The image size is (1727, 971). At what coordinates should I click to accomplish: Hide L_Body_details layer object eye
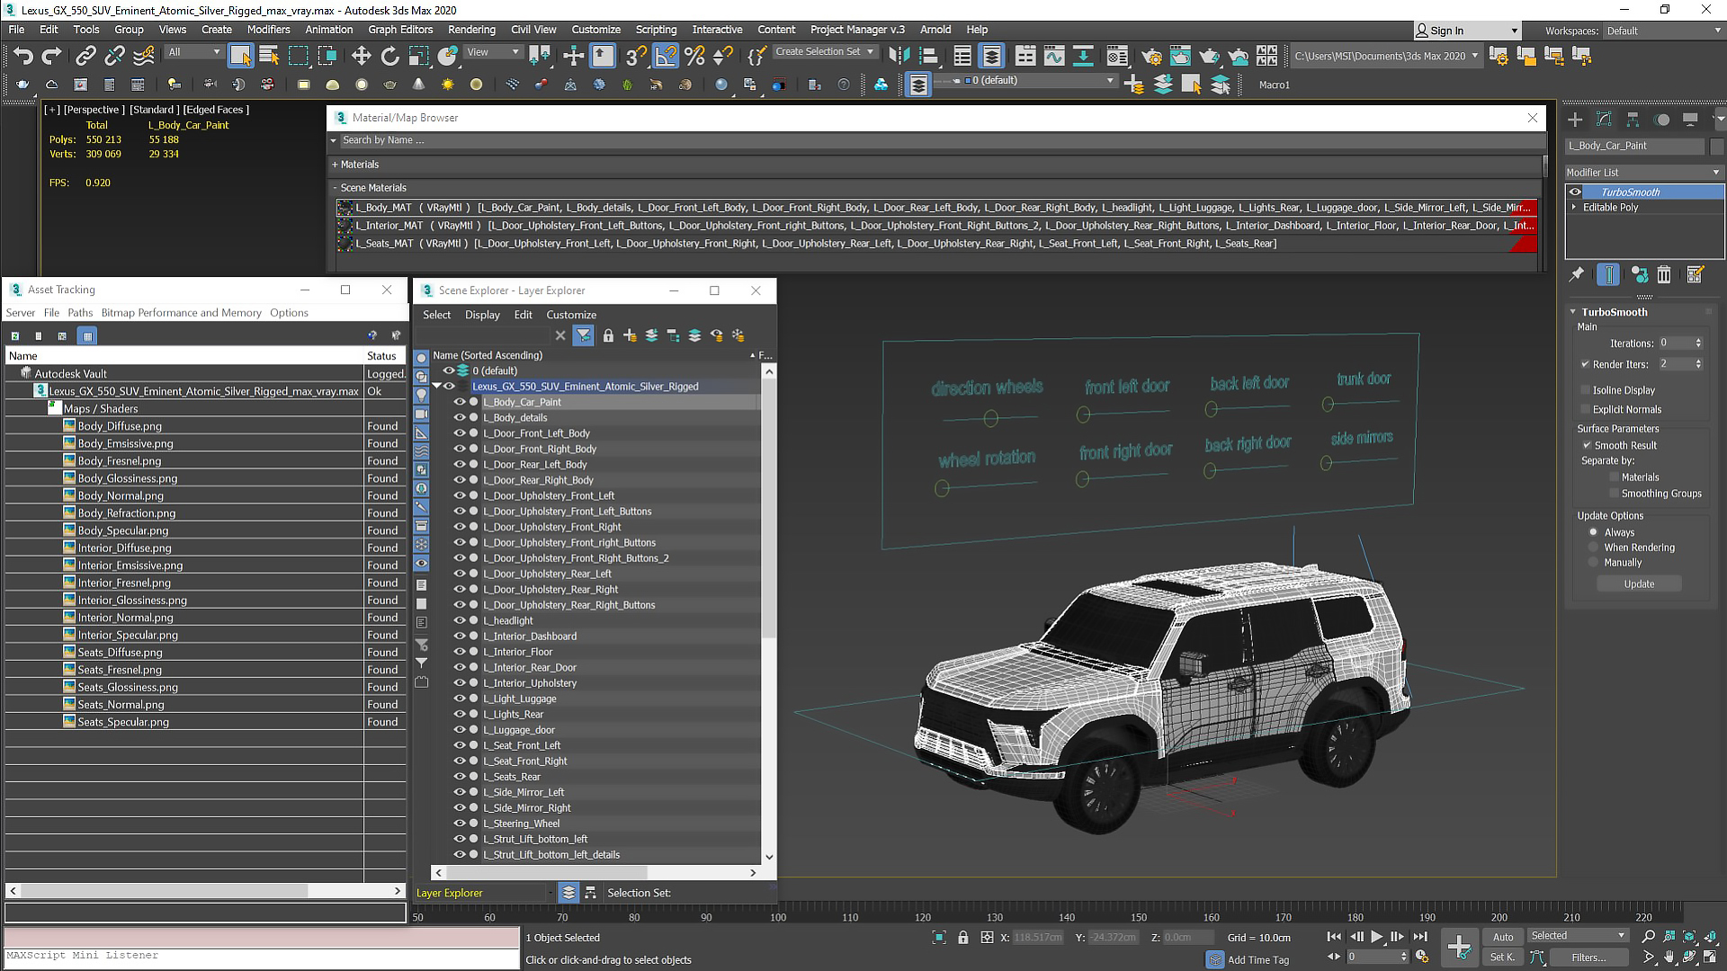(x=460, y=417)
